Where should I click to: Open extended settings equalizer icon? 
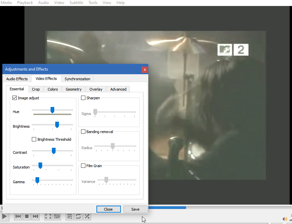[x=57, y=216]
